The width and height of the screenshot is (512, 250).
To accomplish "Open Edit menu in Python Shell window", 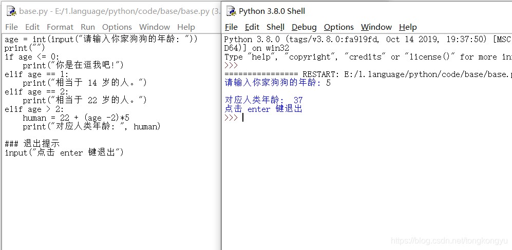I will (252, 27).
